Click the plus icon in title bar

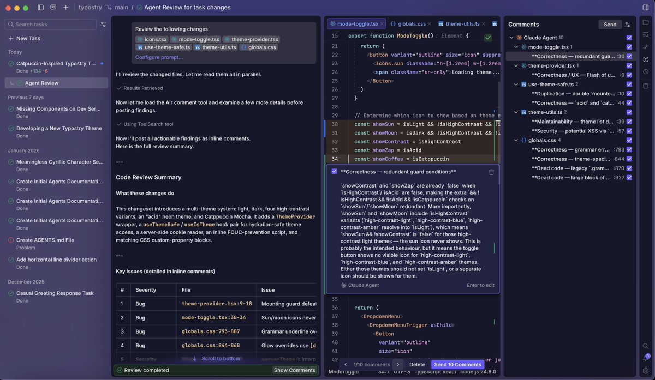tap(65, 8)
